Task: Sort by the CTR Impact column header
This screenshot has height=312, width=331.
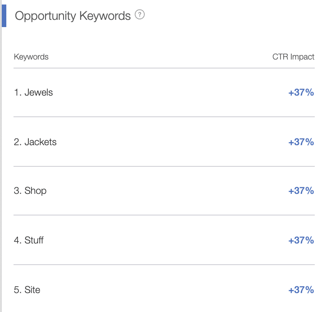Action: tap(293, 57)
